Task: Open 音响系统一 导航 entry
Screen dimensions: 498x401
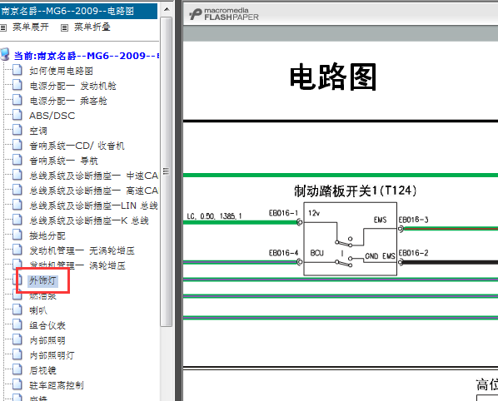Action: click(63, 161)
